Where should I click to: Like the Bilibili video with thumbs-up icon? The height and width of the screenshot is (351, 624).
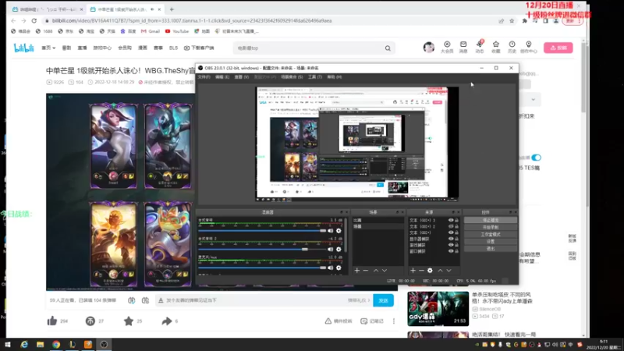click(52, 321)
